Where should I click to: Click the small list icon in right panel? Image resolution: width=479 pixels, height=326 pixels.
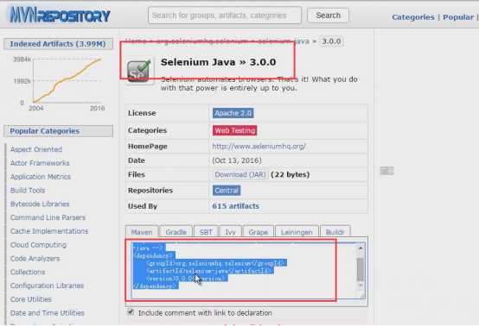click(x=386, y=171)
